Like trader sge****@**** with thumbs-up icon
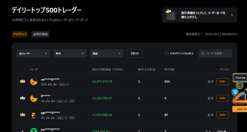Image resolution: width=247 pixels, height=132 pixels. click(x=209, y=115)
